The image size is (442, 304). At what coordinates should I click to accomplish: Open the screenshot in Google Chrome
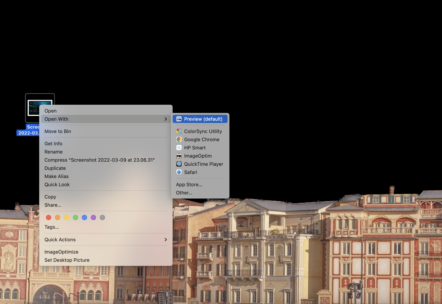201,139
